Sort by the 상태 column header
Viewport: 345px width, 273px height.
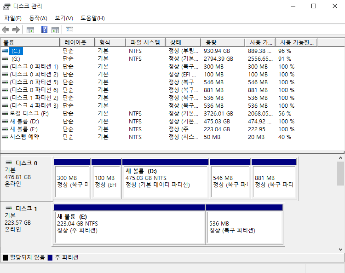(183, 42)
